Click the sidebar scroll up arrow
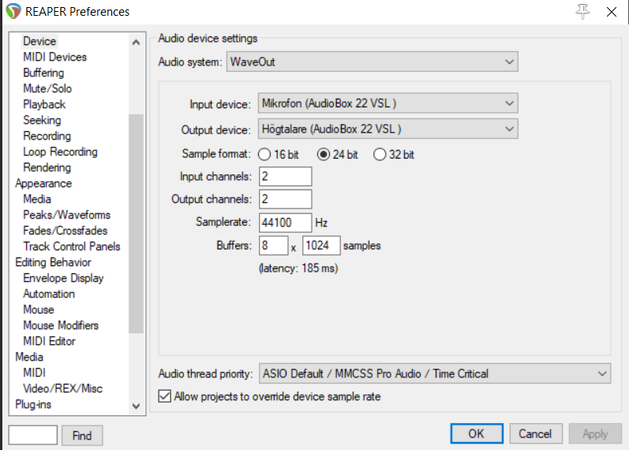Viewport: 629px width, 450px height. tap(136, 42)
